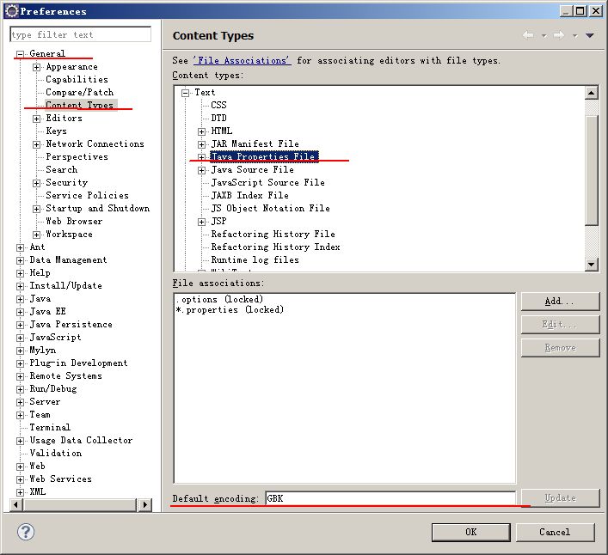
Task: Select Capabilities in the preferences tree
Action: pyautogui.click(x=77, y=79)
